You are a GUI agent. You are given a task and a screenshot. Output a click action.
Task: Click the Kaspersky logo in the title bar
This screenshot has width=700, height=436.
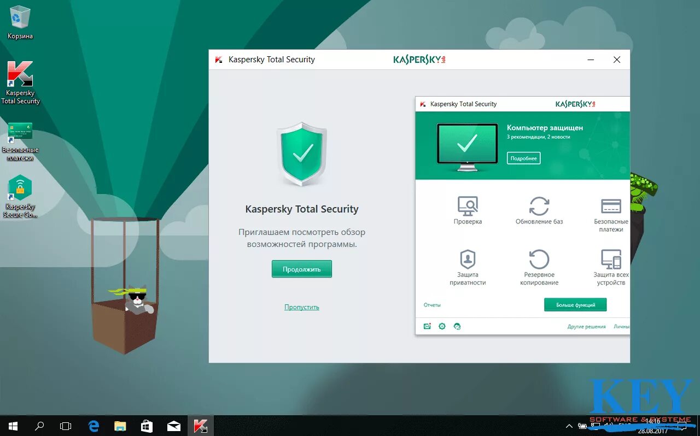[x=419, y=60]
